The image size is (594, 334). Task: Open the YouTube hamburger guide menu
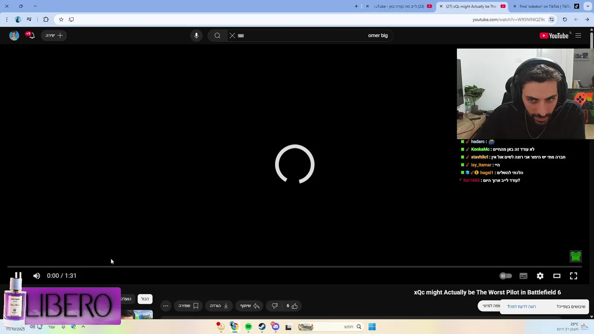click(578, 36)
